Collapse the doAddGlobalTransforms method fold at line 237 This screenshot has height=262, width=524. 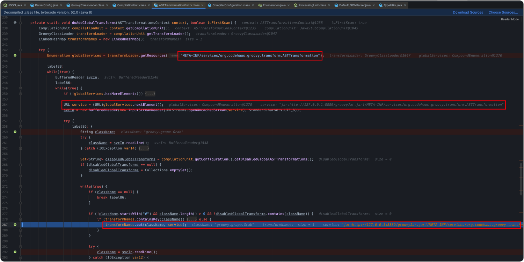[21, 23]
